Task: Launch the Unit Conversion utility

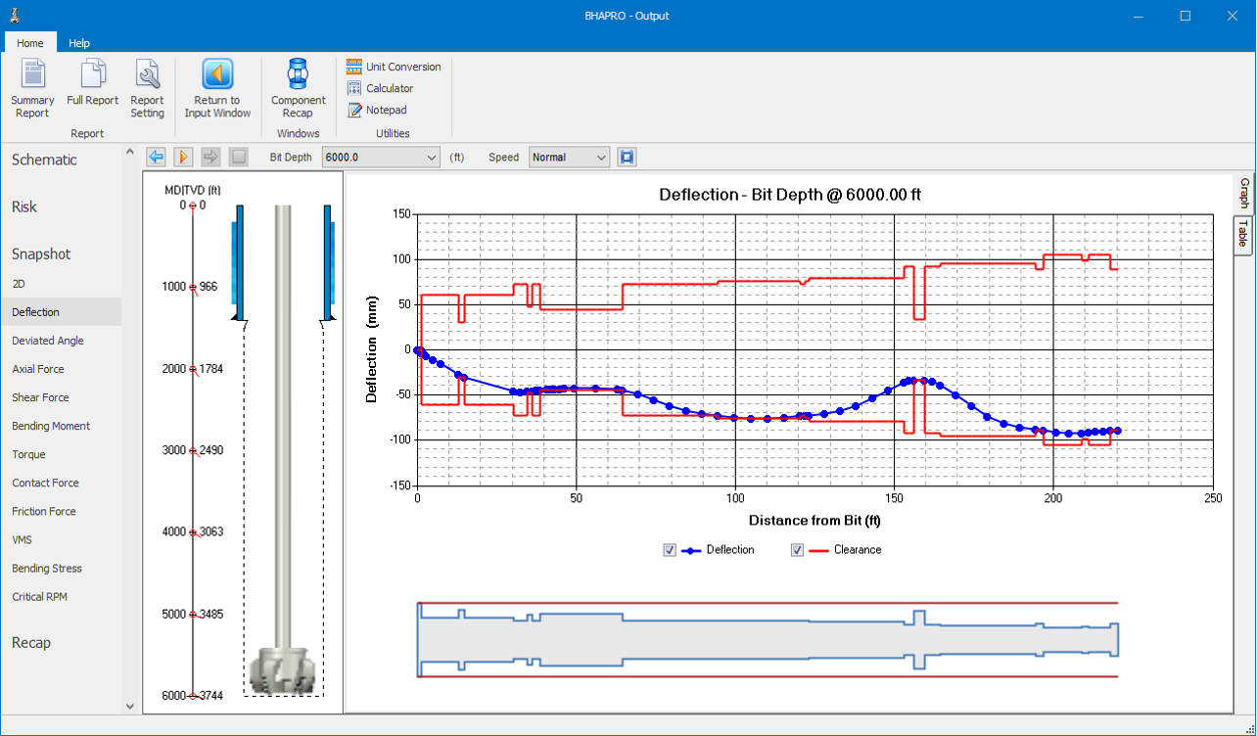Action: pyautogui.click(x=394, y=67)
